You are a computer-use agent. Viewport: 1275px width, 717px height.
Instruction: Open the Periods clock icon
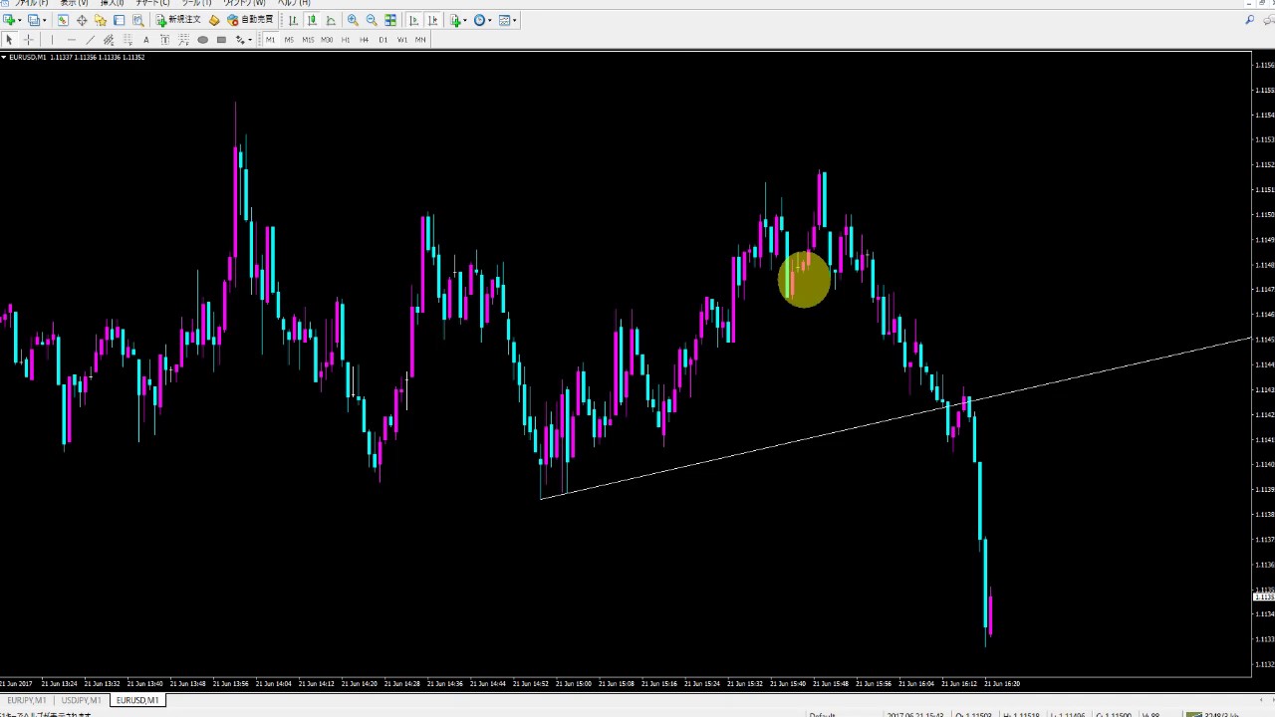(479, 20)
